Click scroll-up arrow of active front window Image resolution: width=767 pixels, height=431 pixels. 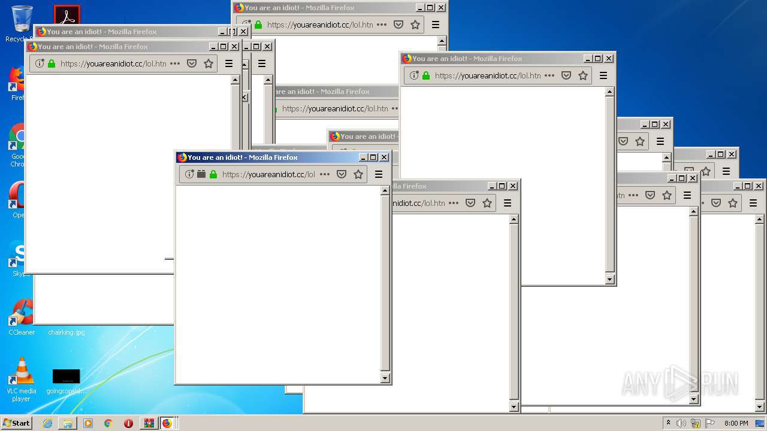[x=385, y=190]
